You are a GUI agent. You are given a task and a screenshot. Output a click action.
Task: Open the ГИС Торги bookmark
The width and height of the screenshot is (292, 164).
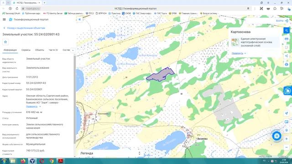pyautogui.click(x=160, y=13)
